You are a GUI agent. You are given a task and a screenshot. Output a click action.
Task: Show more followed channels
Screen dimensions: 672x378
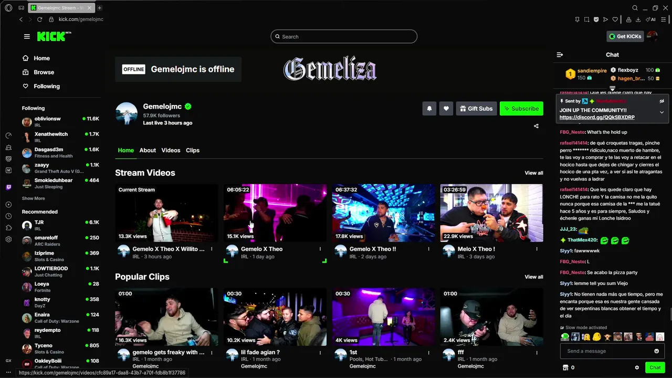(33, 198)
